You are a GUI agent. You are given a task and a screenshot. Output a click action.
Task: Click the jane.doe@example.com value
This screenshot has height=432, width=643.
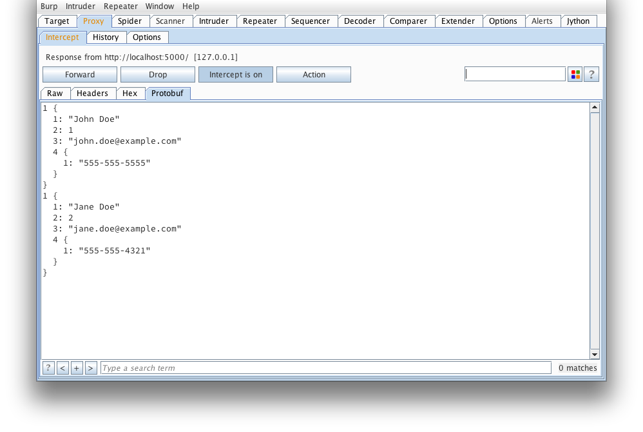click(x=124, y=229)
